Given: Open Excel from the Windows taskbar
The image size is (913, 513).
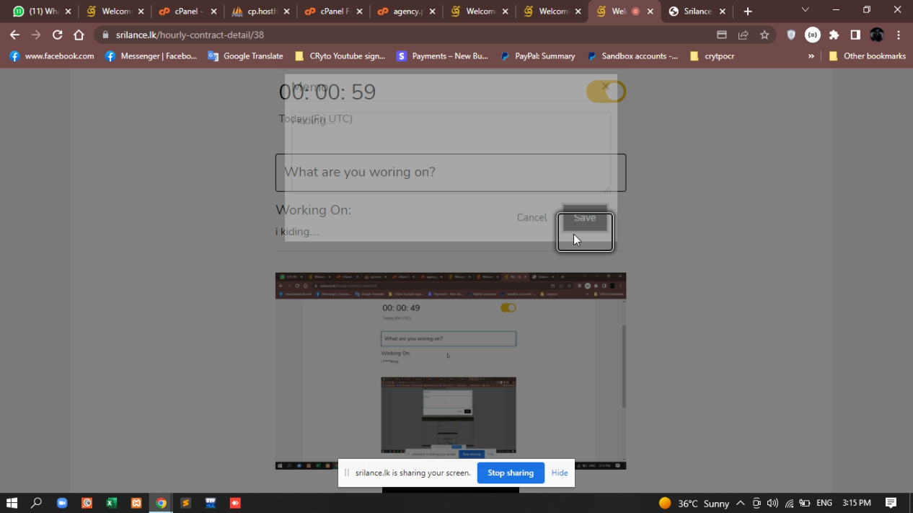Looking at the screenshot, I should click(x=111, y=503).
